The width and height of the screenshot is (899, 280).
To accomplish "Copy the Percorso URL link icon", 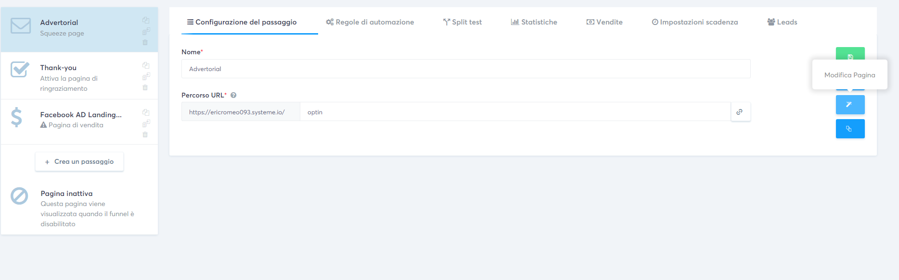I will click(x=740, y=112).
